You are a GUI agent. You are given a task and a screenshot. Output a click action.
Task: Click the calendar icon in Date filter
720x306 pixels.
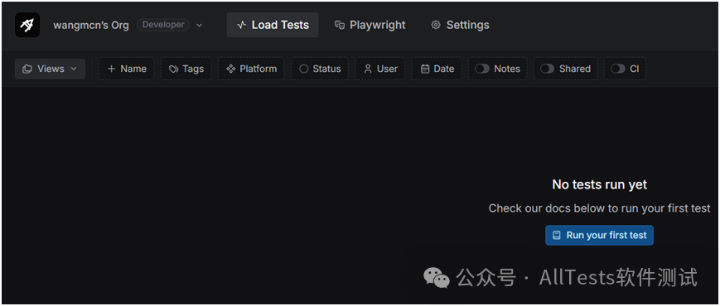tap(425, 69)
